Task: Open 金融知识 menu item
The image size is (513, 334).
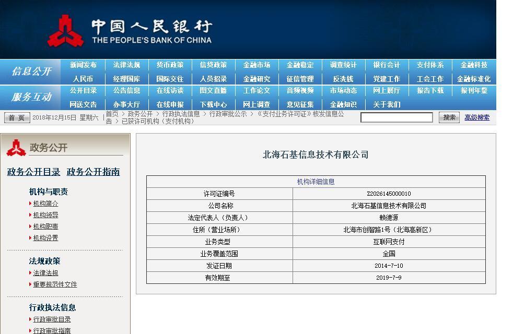Action: 343,104
